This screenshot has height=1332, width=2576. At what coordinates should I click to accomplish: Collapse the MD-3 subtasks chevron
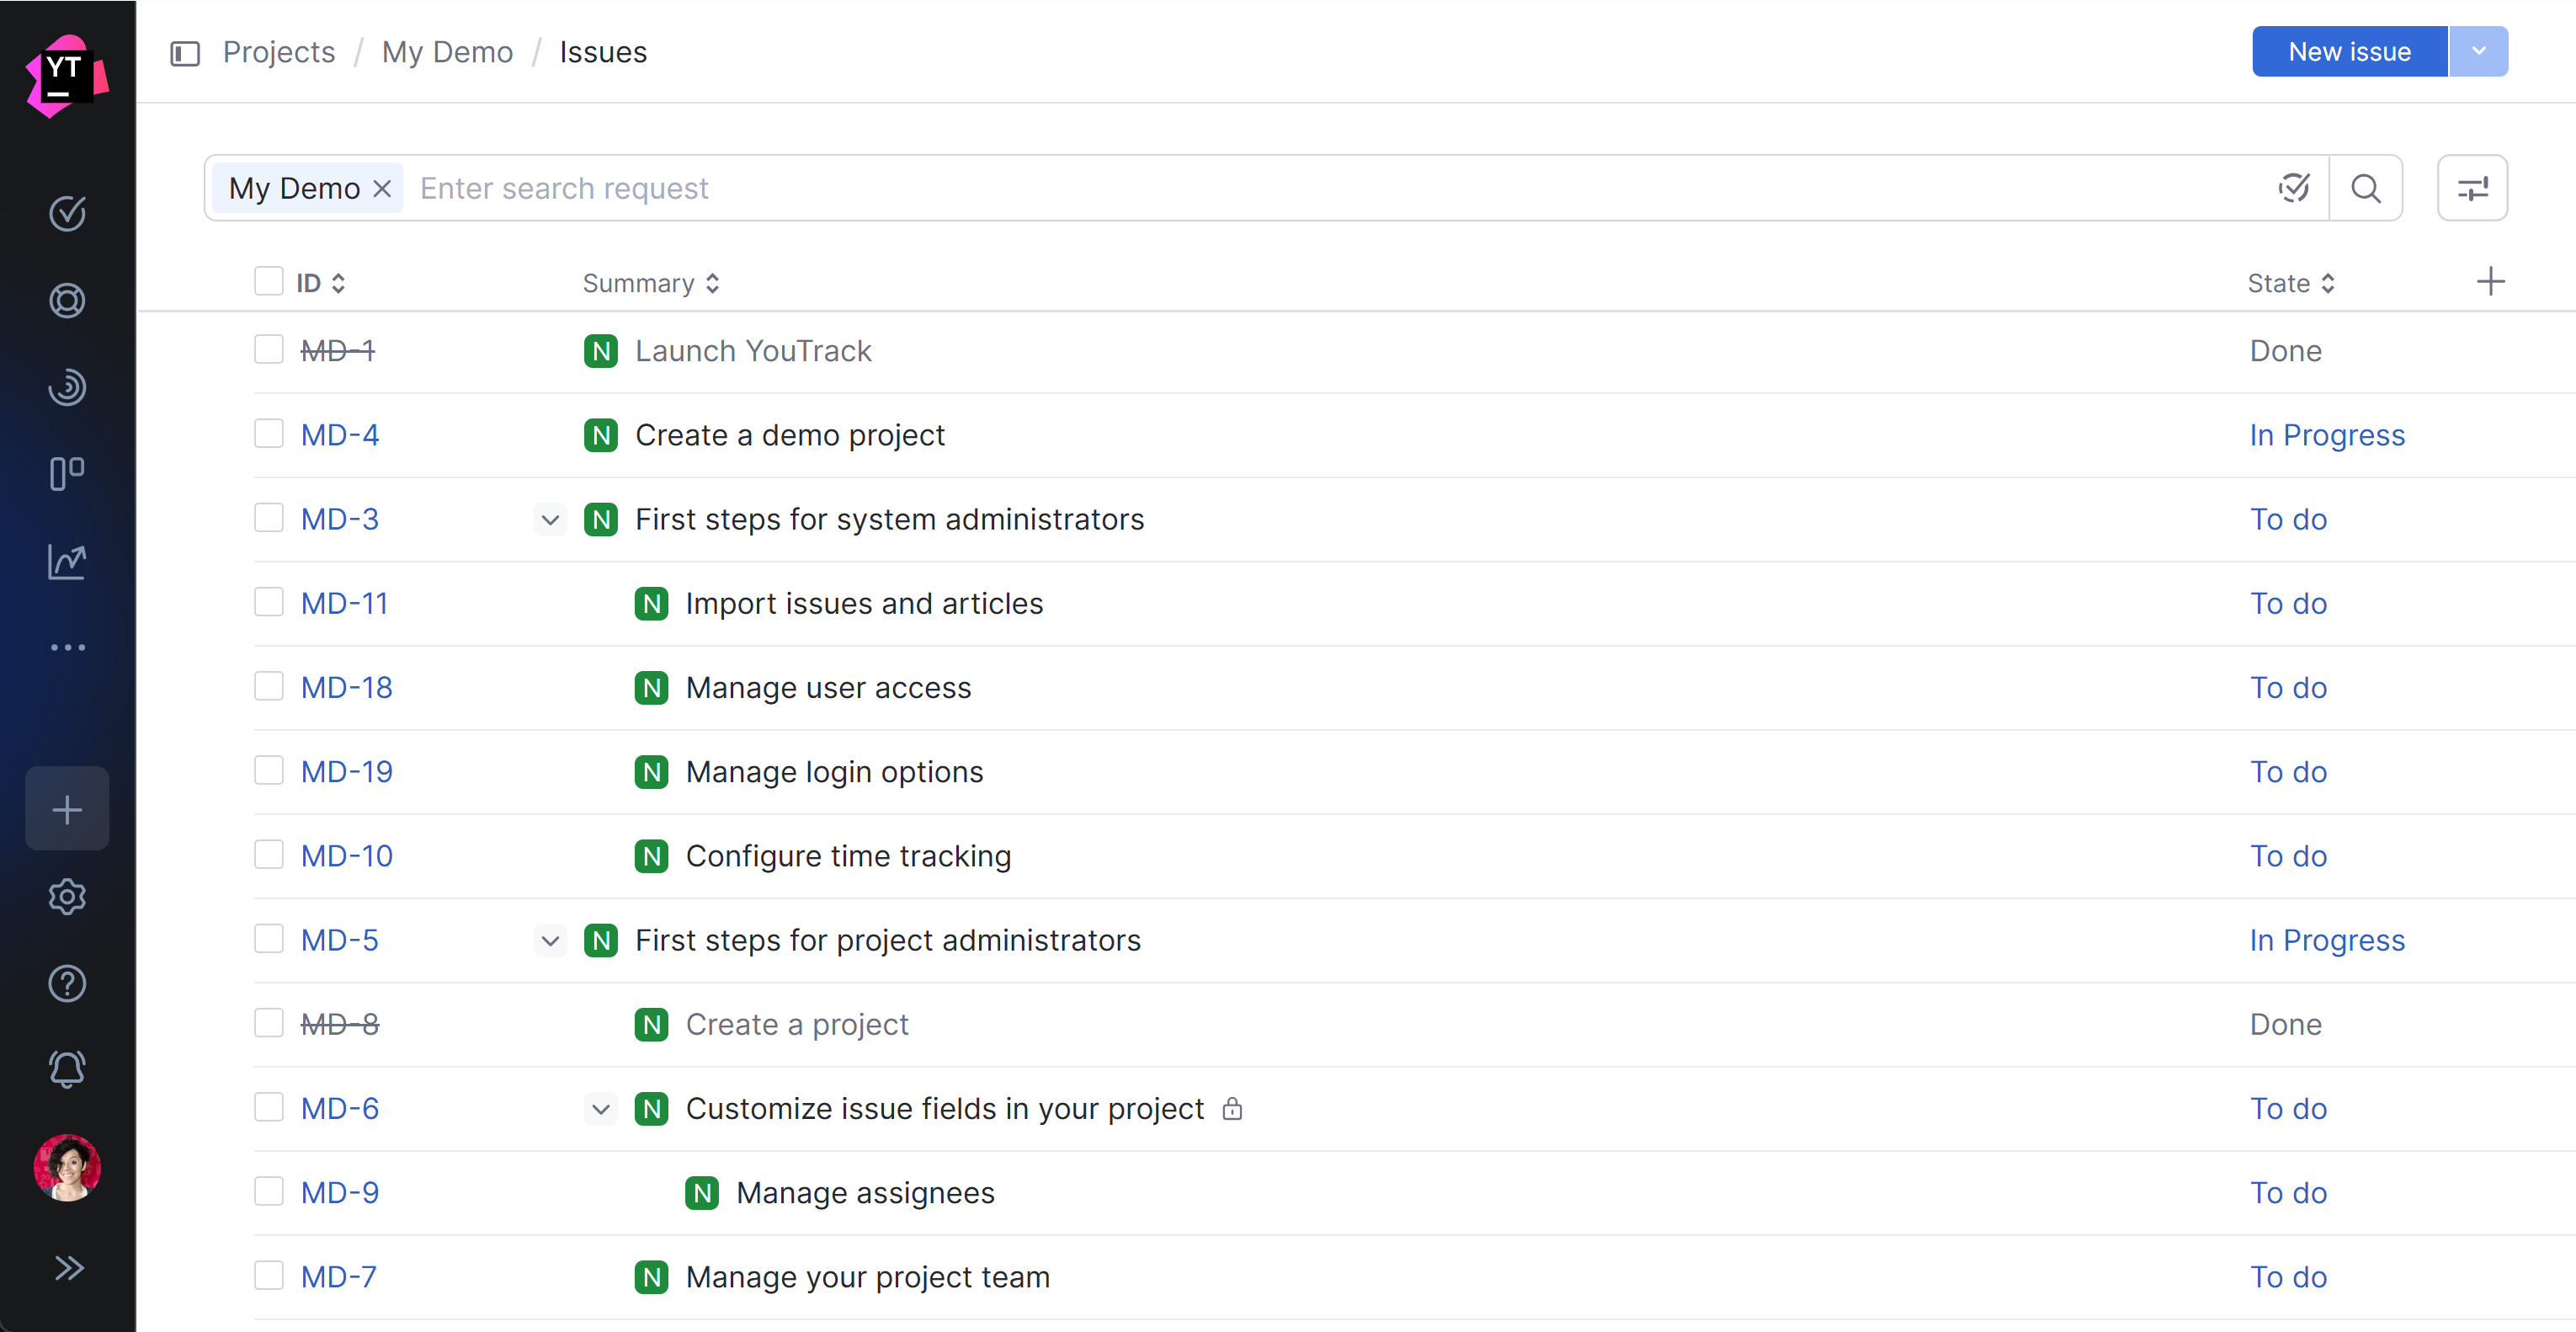(550, 519)
